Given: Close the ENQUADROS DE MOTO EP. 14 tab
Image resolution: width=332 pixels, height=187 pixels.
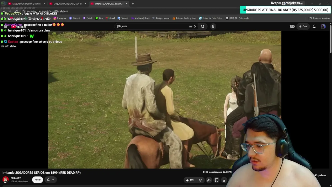Looking at the screenshot, I should (85, 4).
